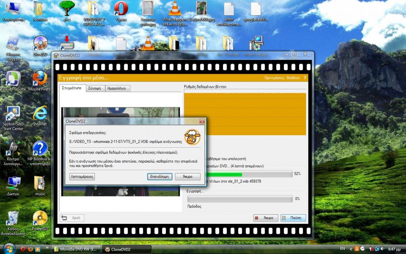Switch to the Ημερολόγιο tab

click(117, 88)
